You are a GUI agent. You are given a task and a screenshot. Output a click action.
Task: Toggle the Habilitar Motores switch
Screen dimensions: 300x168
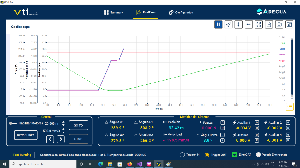pos(13,123)
